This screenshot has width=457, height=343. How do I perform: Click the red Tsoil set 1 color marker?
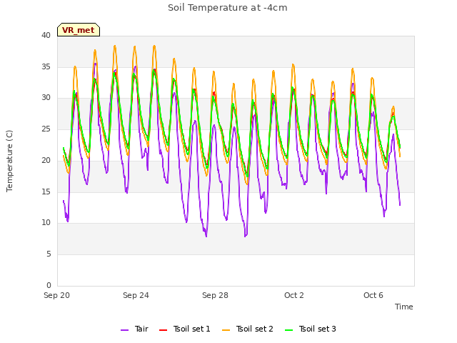pos(164,330)
